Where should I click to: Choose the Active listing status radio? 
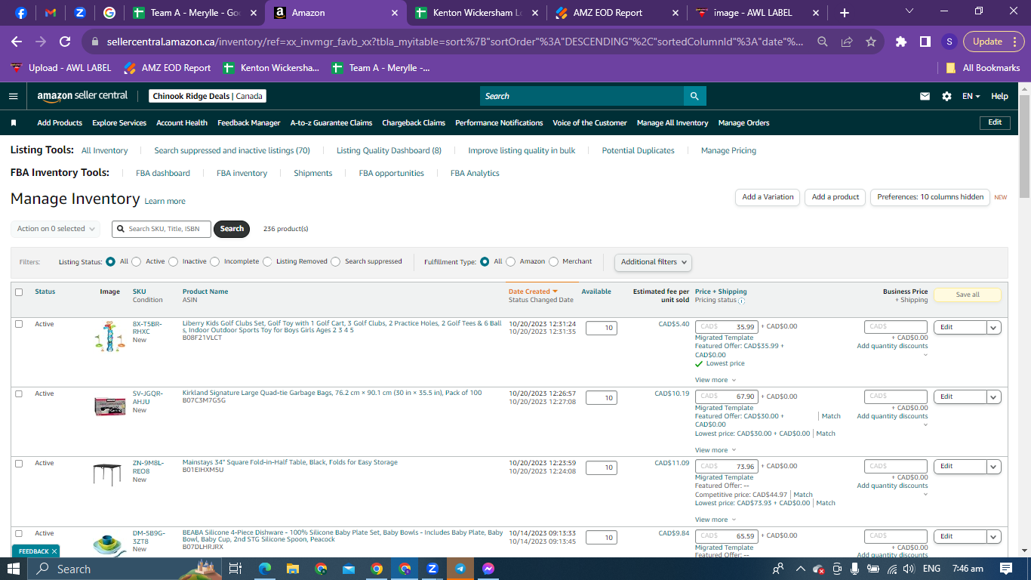click(x=137, y=262)
